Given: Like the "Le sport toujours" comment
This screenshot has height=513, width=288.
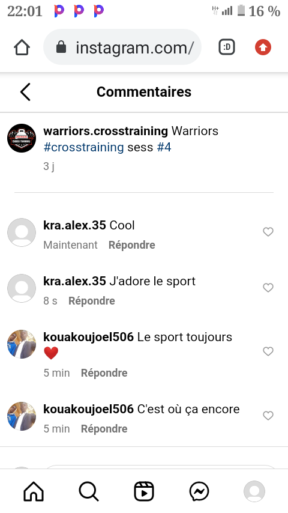Looking at the screenshot, I should 268,351.
